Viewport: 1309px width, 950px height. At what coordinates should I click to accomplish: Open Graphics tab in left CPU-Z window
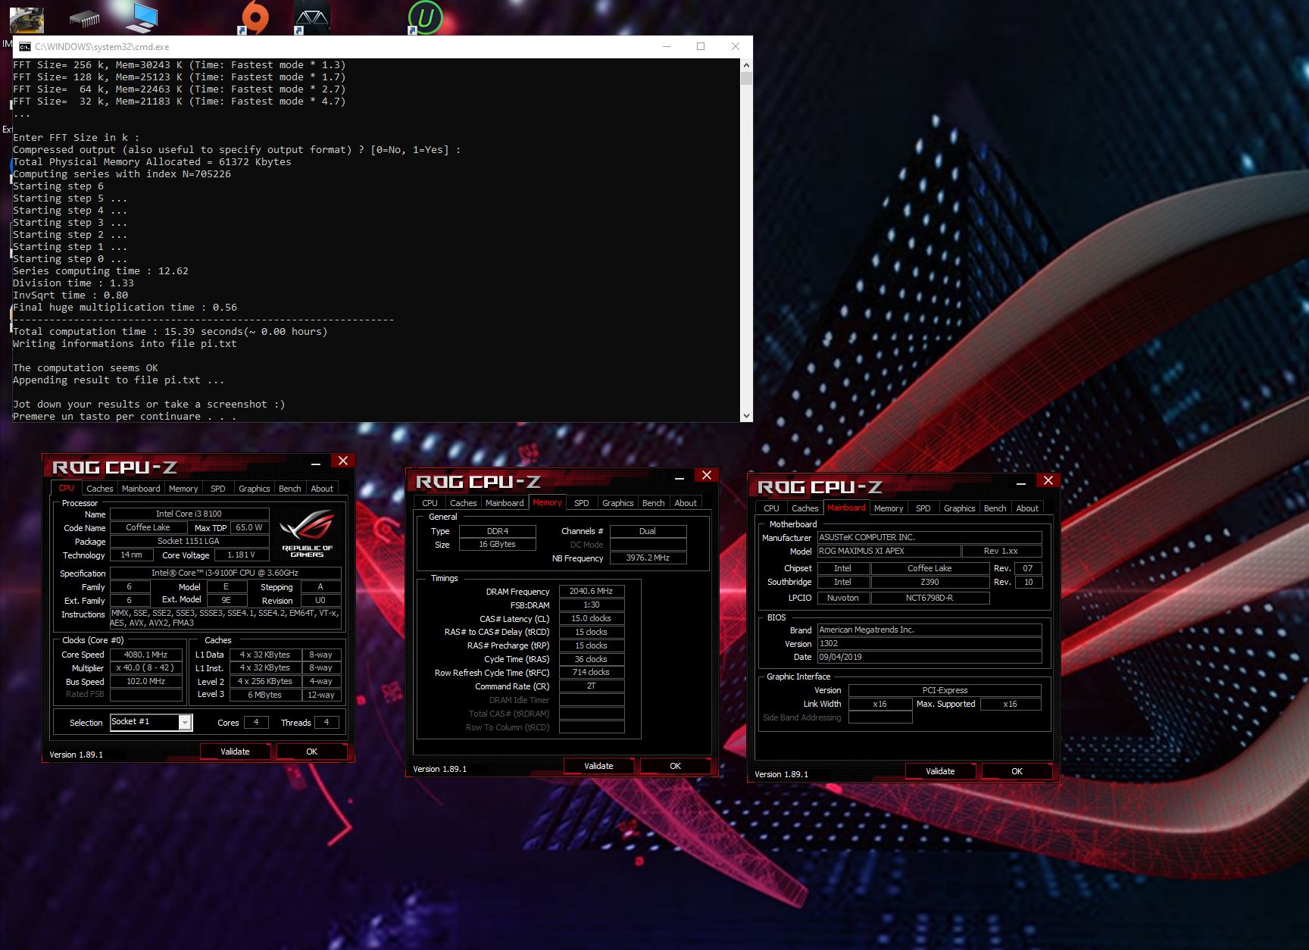click(255, 489)
